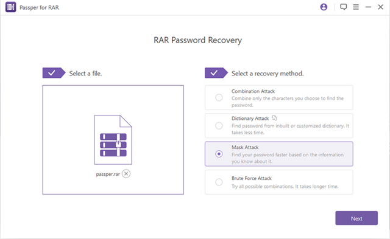The height and width of the screenshot is (239, 390).
Task: Click the RAR archive file icon
Action: click(x=113, y=140)
